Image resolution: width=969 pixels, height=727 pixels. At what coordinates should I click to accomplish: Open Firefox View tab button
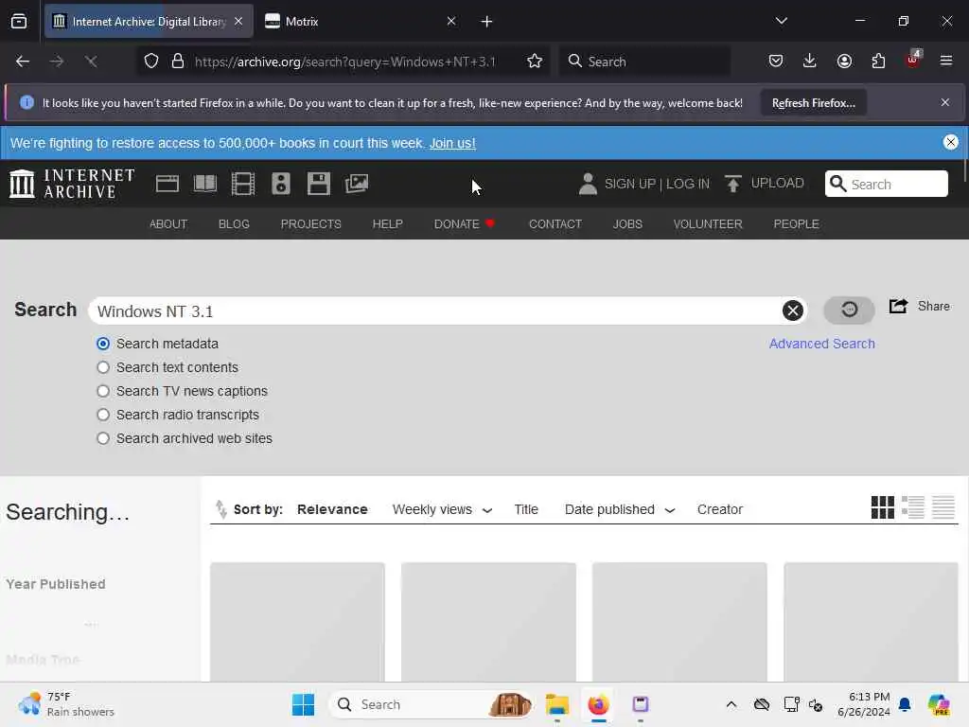tap(19, 22)
